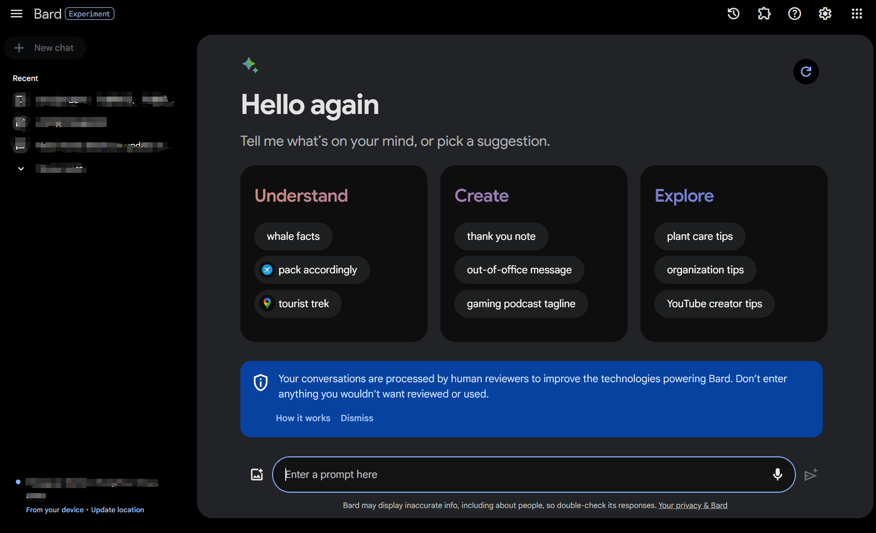Pick the 'gaming podcast tagline' suggestion

coord(521,304)
